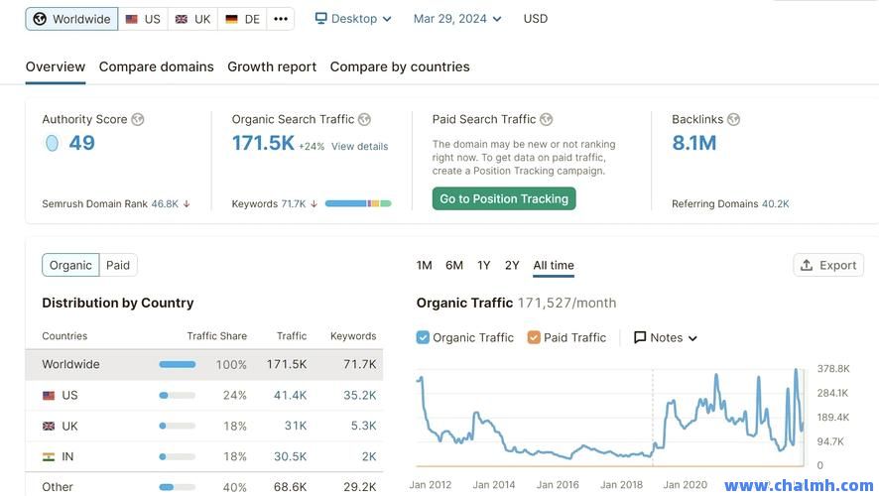Switch to the Compare domains tab
The image size is (879, 496).
pos(156,66)
